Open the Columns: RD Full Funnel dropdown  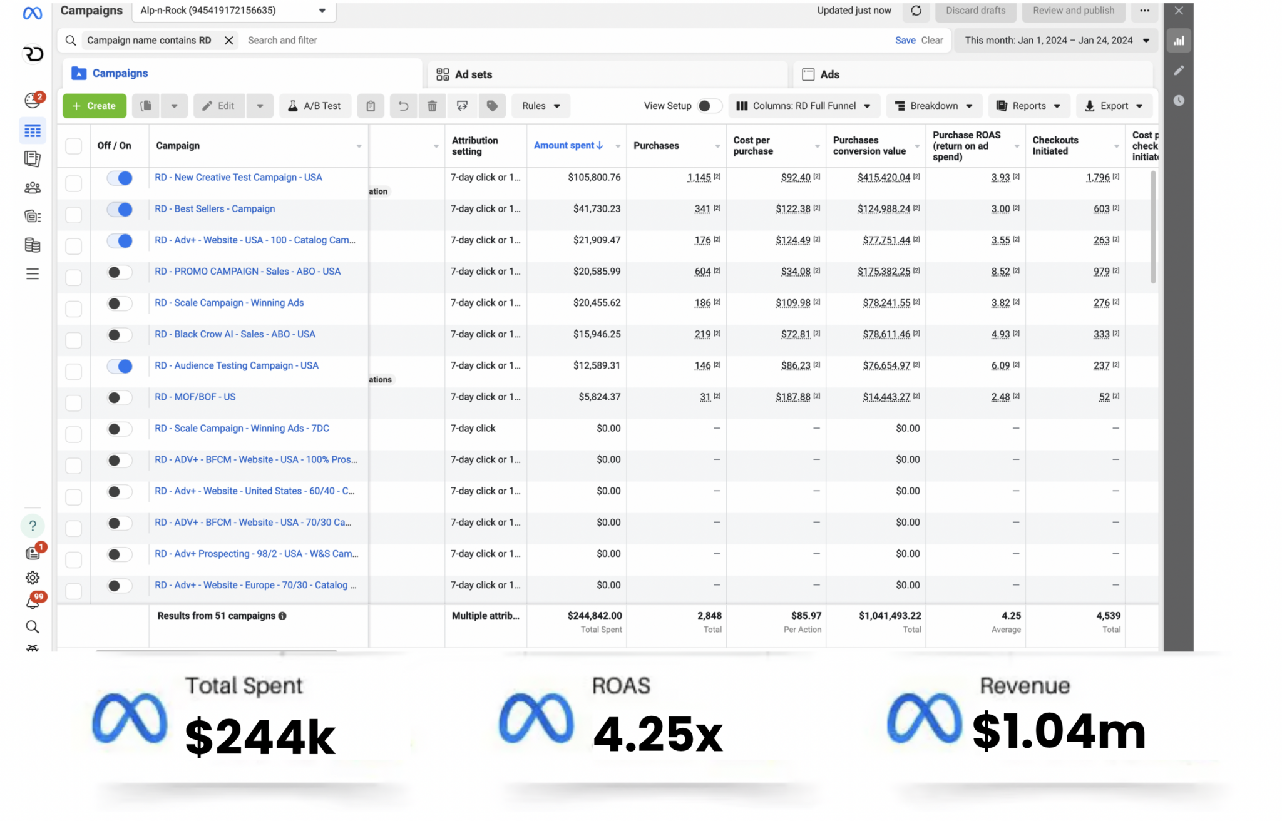tap(804, 106)
